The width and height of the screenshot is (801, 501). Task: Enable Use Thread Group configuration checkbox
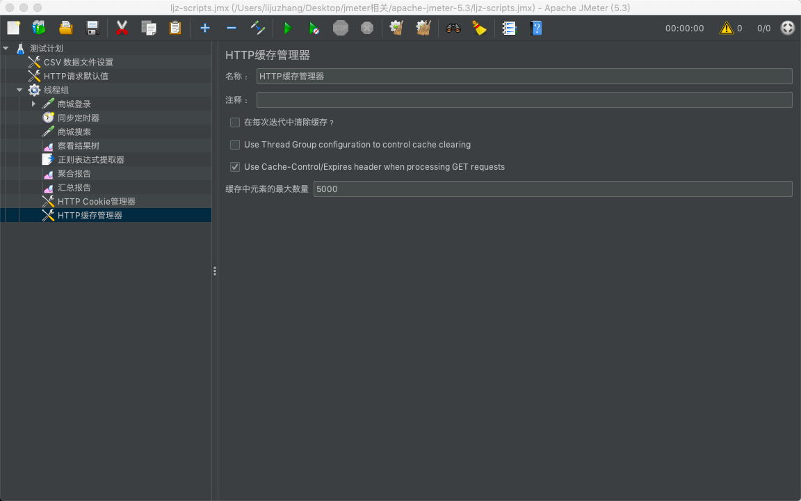tap(235, 145)
